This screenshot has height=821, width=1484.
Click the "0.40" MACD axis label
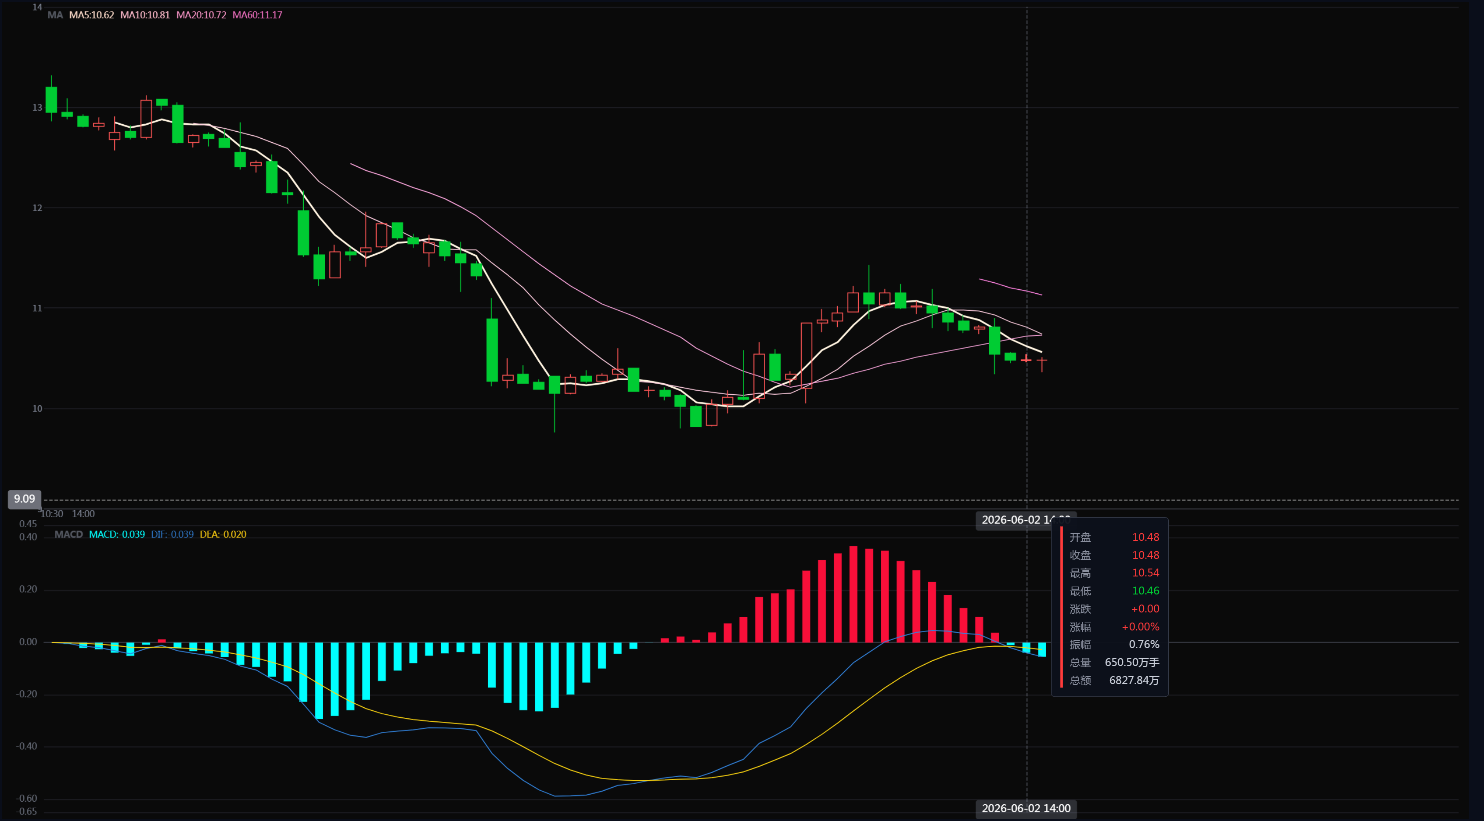(x=28, y=537)
